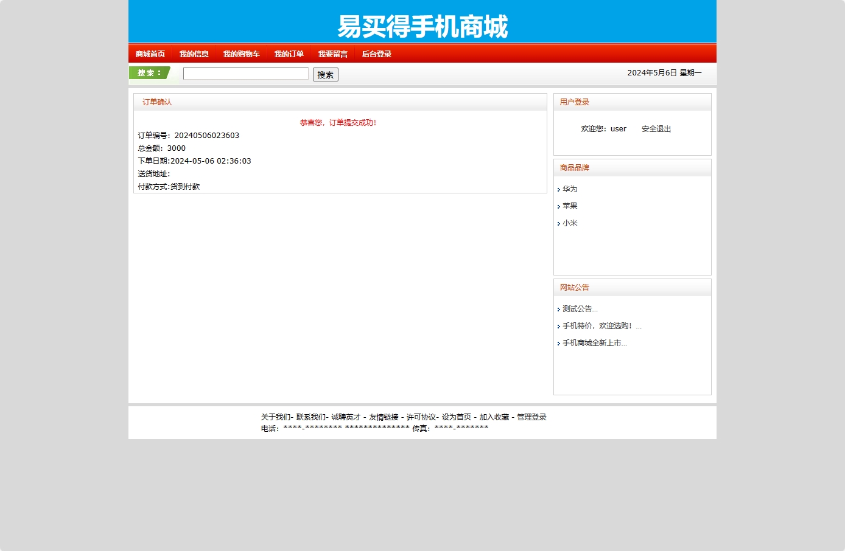Click inside the search input field
845x551 pixels.
coord(245,73)
